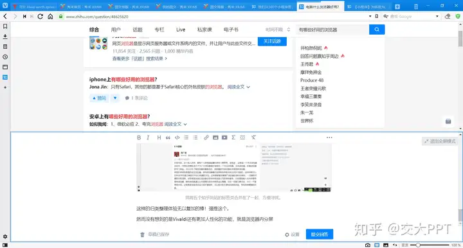Screen dimensions: 463x248
Task: Expand 阅读全文 on the Android browser answer
Action: coord(176,124)
